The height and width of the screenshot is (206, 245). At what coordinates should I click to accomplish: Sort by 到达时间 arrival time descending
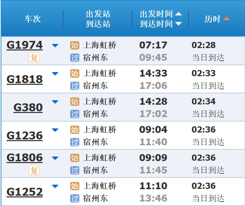point(178,24)
